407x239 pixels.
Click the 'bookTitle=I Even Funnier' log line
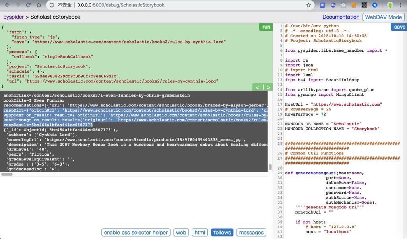[x=34, y=100]
